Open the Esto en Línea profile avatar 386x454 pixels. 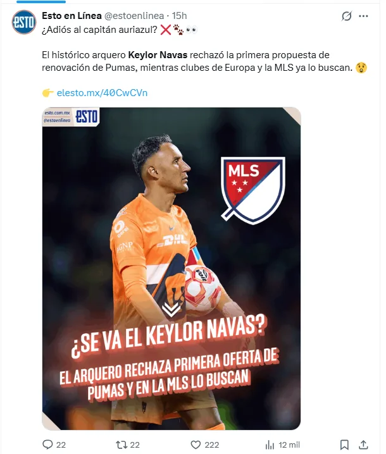24,22
